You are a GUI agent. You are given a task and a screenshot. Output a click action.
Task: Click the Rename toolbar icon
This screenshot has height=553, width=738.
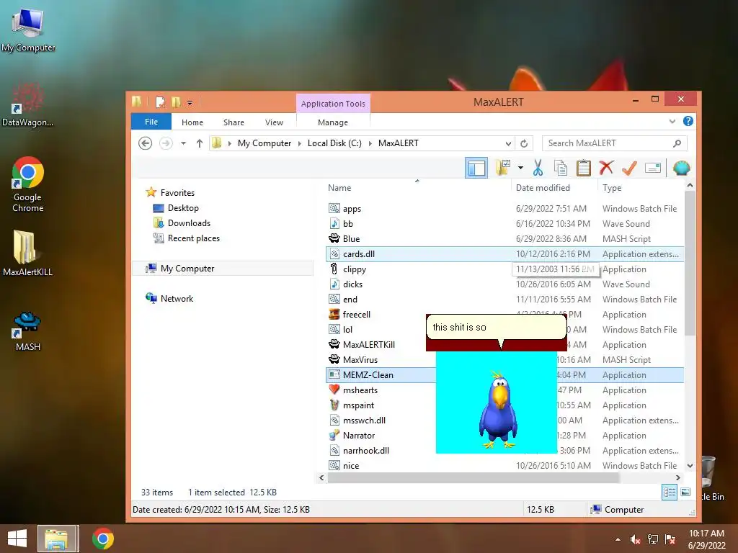(653, 168)
